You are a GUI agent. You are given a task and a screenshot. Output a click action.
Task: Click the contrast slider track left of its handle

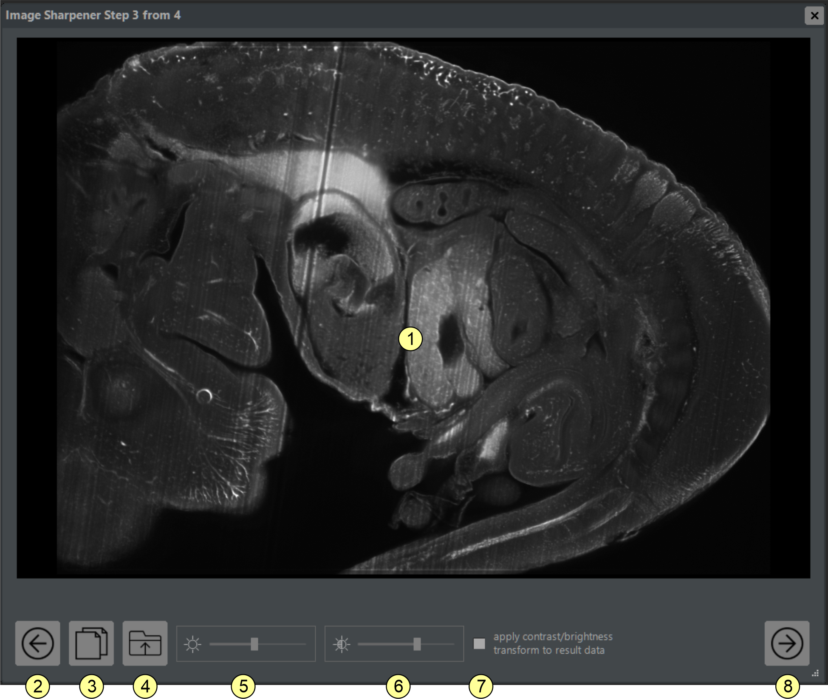(x=384, y=644)
